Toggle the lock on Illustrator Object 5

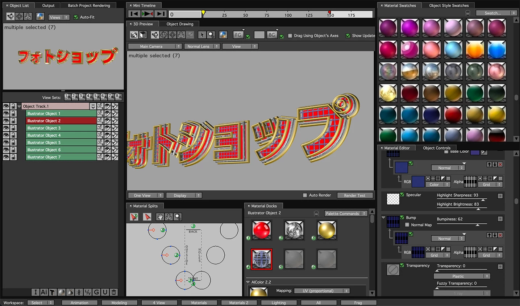tap(13, 142)
